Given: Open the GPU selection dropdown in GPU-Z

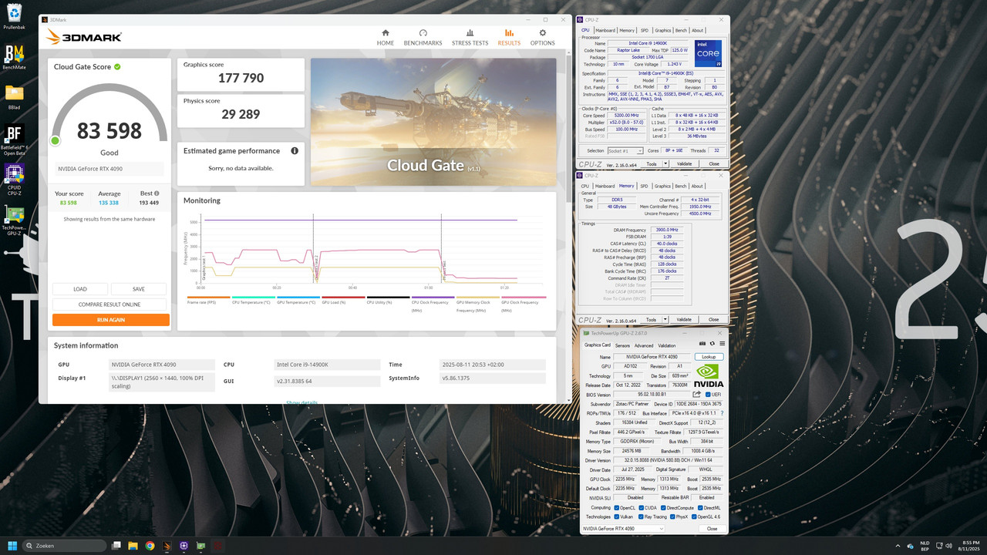Looking at the screenshot, I should [623, 528].
